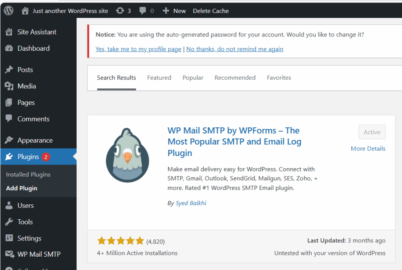The height and width of the screenshot is (270, 402).
Task: Click site name 'Just another WordPress site'
Action: 70,11
